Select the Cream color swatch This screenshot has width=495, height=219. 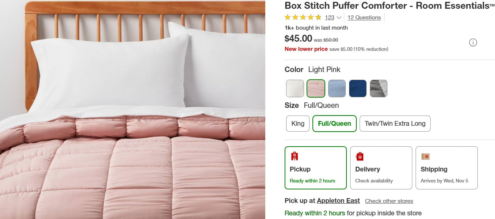295,88
